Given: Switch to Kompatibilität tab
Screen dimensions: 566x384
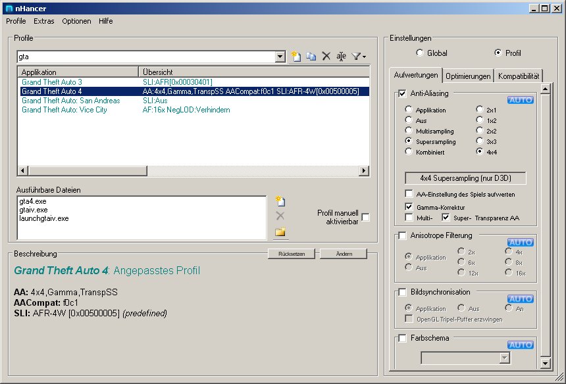Looking at the screenshot, I should point(519,76).
